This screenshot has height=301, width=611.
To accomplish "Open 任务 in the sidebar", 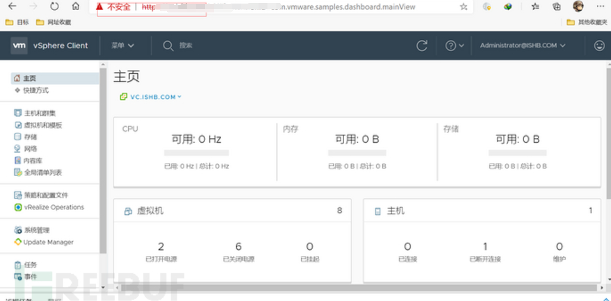I will 26,265.
